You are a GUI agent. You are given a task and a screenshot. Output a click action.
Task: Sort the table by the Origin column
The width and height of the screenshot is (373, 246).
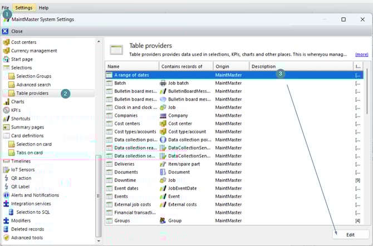pyautogui.click(x=231, y=66)
